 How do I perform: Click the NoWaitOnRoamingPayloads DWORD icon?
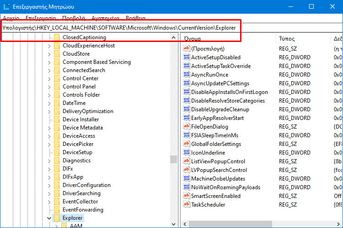(187, 187)
